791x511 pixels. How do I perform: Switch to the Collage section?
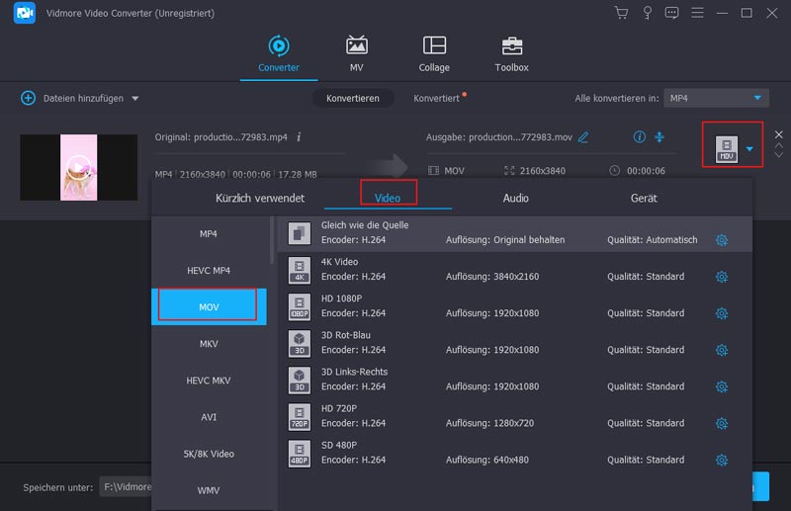point(434,53)
